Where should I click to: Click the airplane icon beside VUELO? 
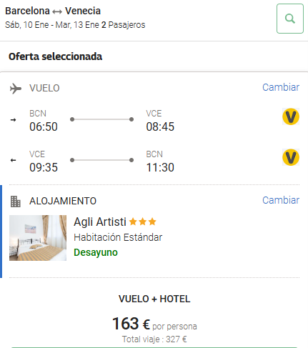click(x=16, y=89)
